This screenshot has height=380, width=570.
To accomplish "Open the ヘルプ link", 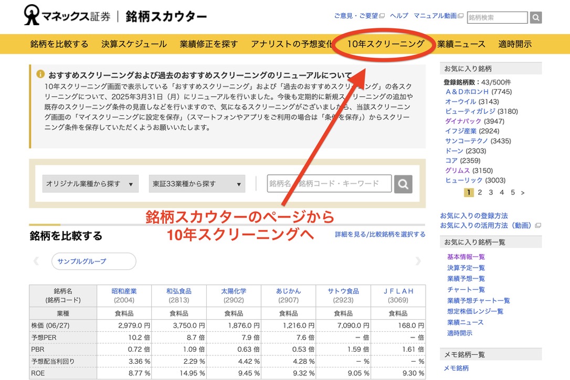I will [399, 16].
